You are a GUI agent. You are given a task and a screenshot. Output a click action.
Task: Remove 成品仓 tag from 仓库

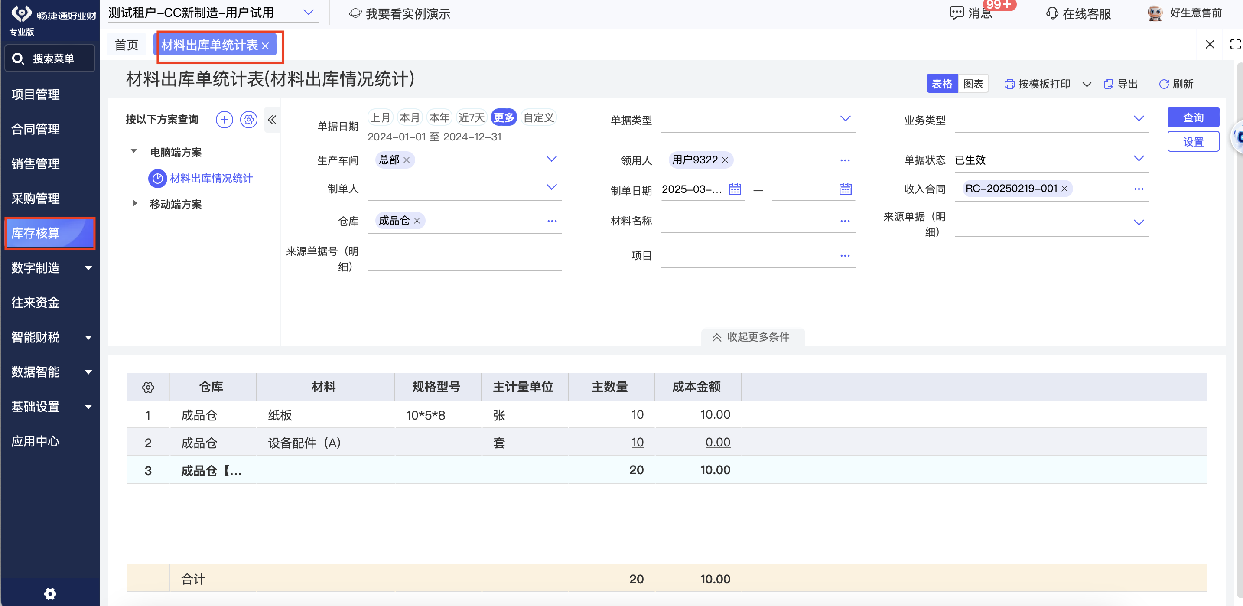(417, 221)
